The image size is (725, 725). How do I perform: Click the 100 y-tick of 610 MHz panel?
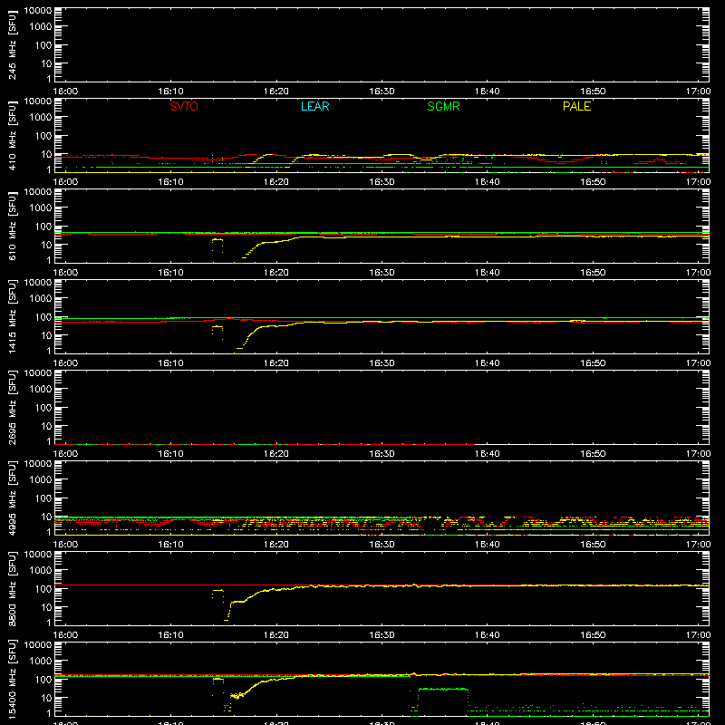click(x=43, y=227)
